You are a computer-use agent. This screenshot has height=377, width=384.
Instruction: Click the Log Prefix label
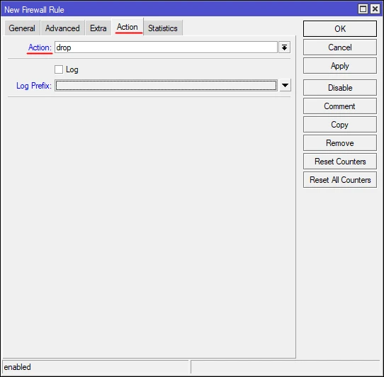pos(34,86)
